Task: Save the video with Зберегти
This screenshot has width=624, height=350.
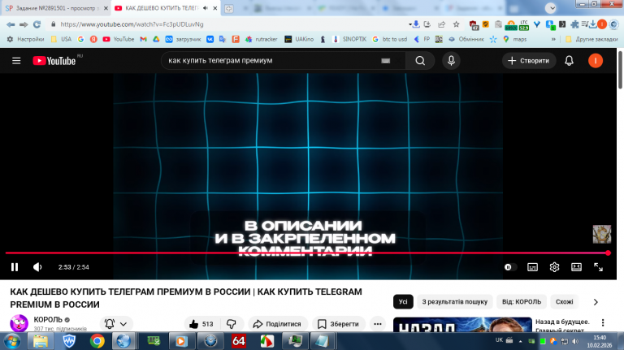Action: tap(339, 324)
